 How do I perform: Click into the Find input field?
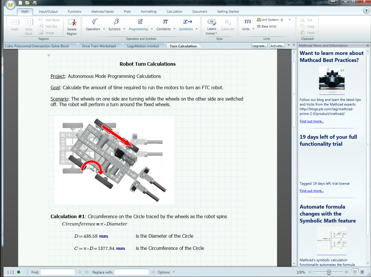(x=57, y=272)
